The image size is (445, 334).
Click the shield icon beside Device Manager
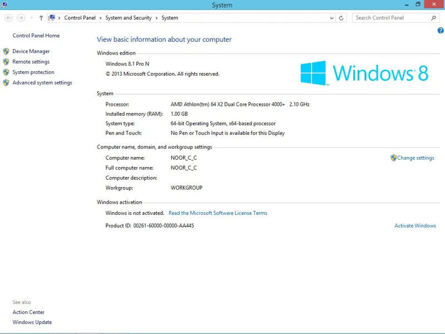6,51
